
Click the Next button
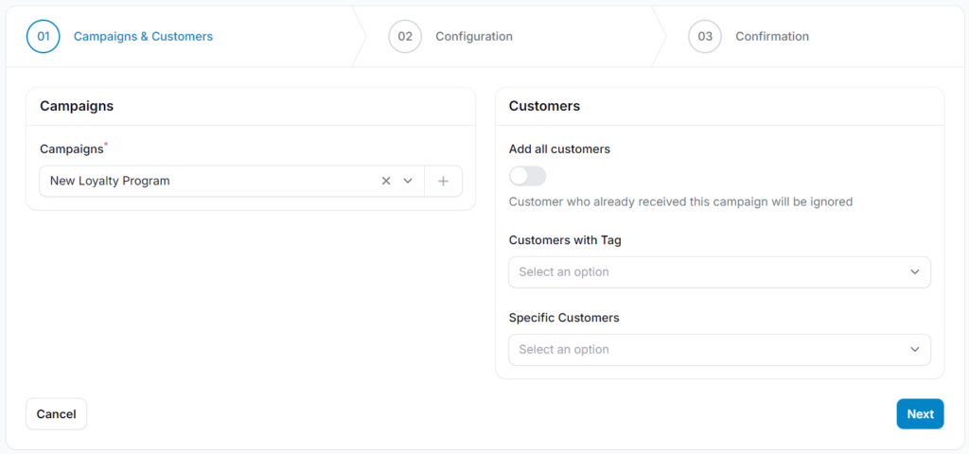point(920,414)
